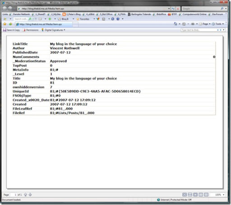
Task: Focus the Google search box
Action: tap(201, 9)
